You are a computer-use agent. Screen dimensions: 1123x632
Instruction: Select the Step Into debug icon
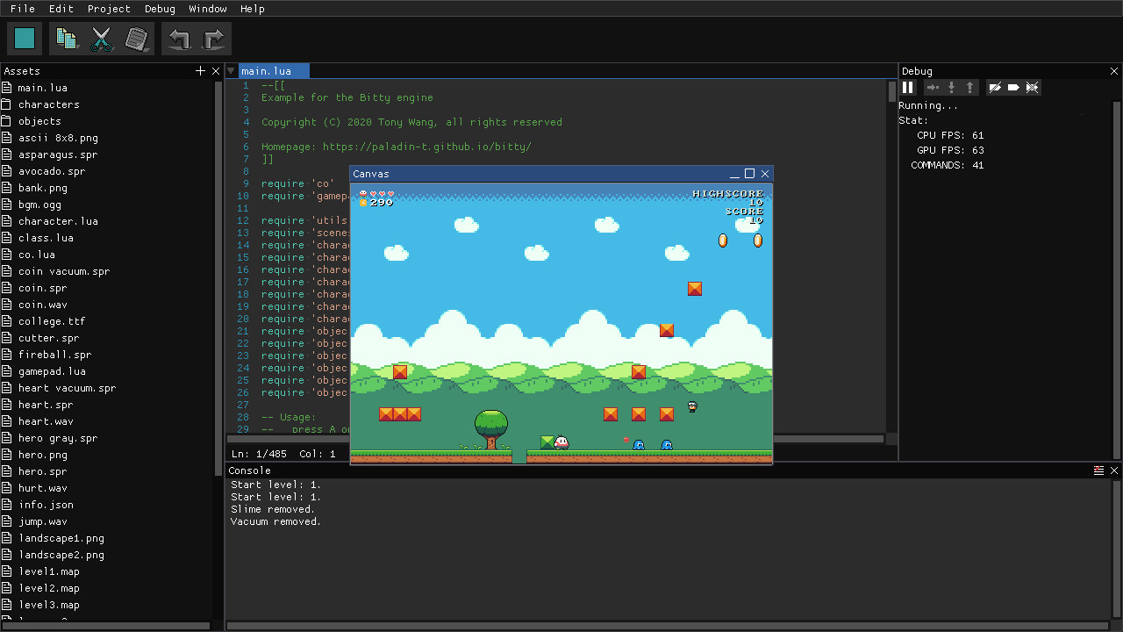coord(952,87)
